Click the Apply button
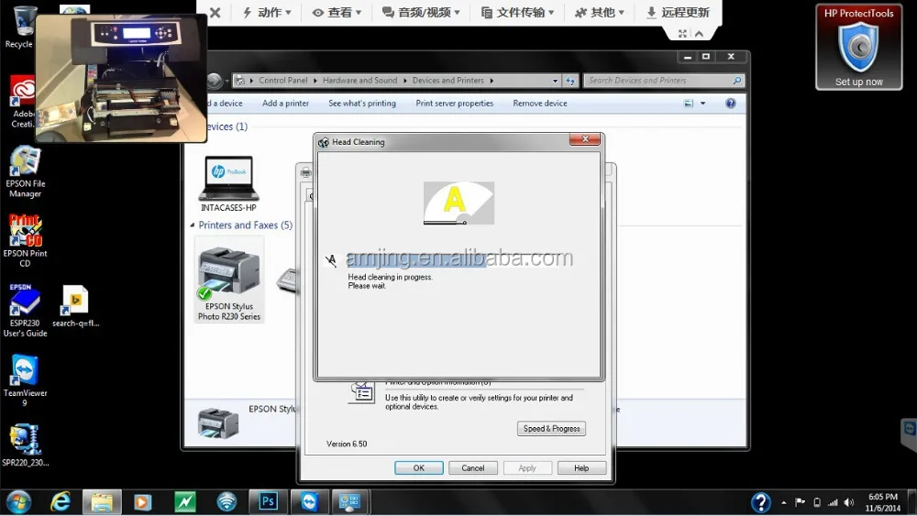 [x=527, y=468]
